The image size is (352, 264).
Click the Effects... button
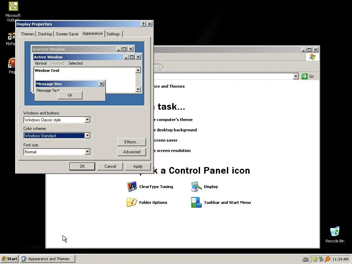pyautogui.click(x=132, y=142)
